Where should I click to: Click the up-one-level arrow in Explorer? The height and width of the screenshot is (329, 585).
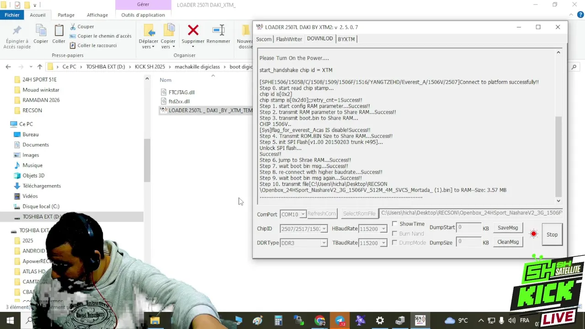tap(40, 67)
